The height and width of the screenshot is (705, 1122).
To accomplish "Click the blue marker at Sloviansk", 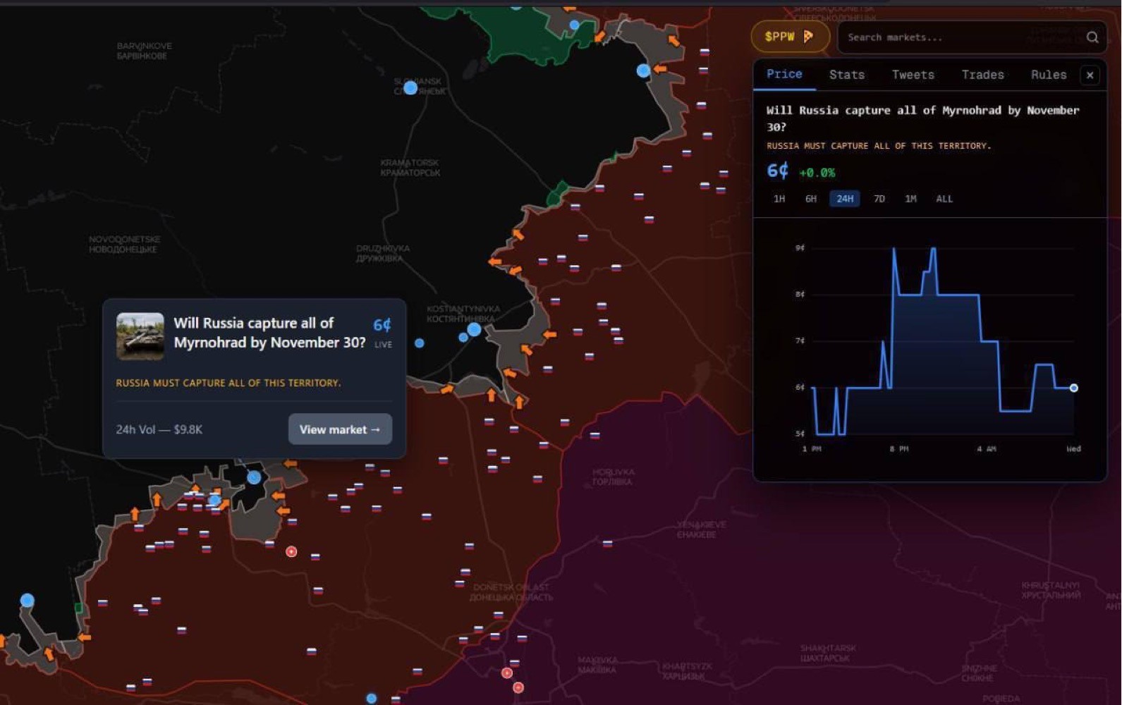I will (410, 88).
